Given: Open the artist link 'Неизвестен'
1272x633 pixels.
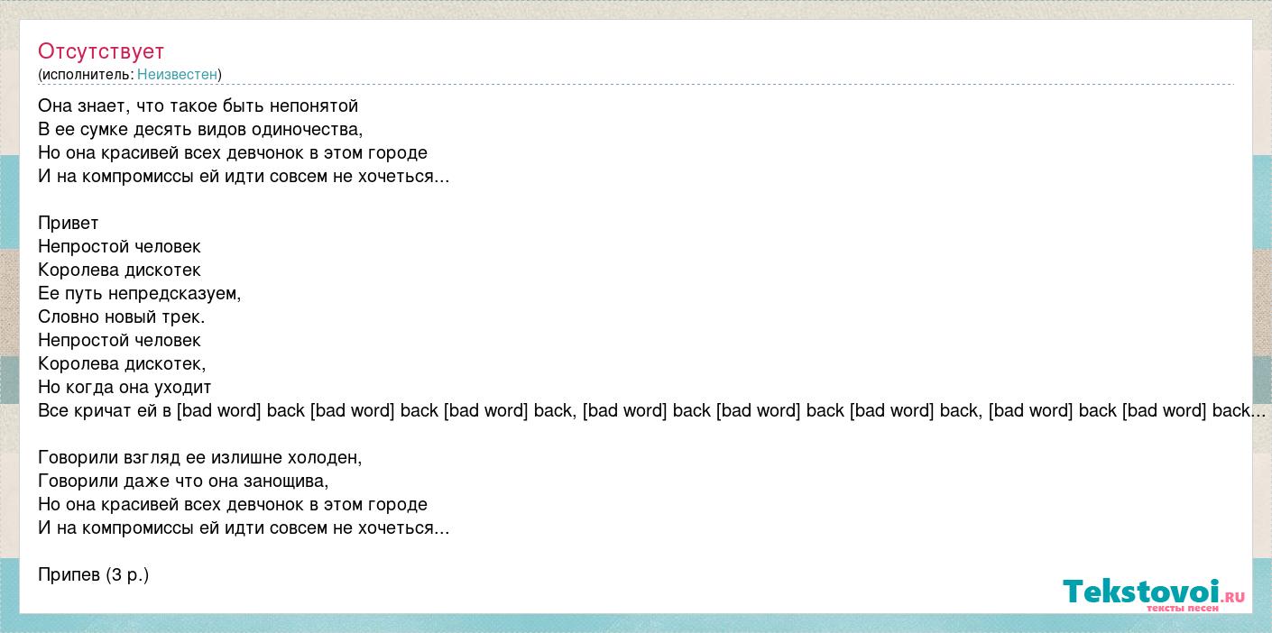Looking at the screenshot, I should 177,75.
